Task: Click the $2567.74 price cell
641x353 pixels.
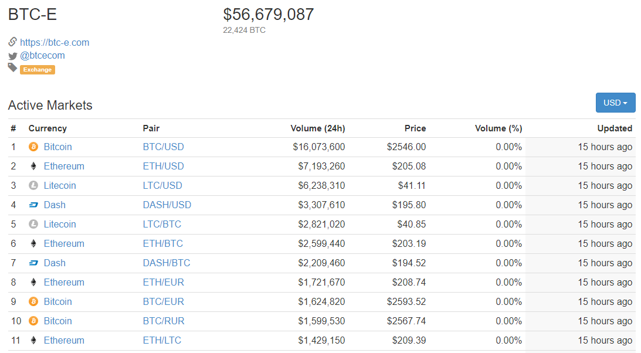Action: point(406,321)
